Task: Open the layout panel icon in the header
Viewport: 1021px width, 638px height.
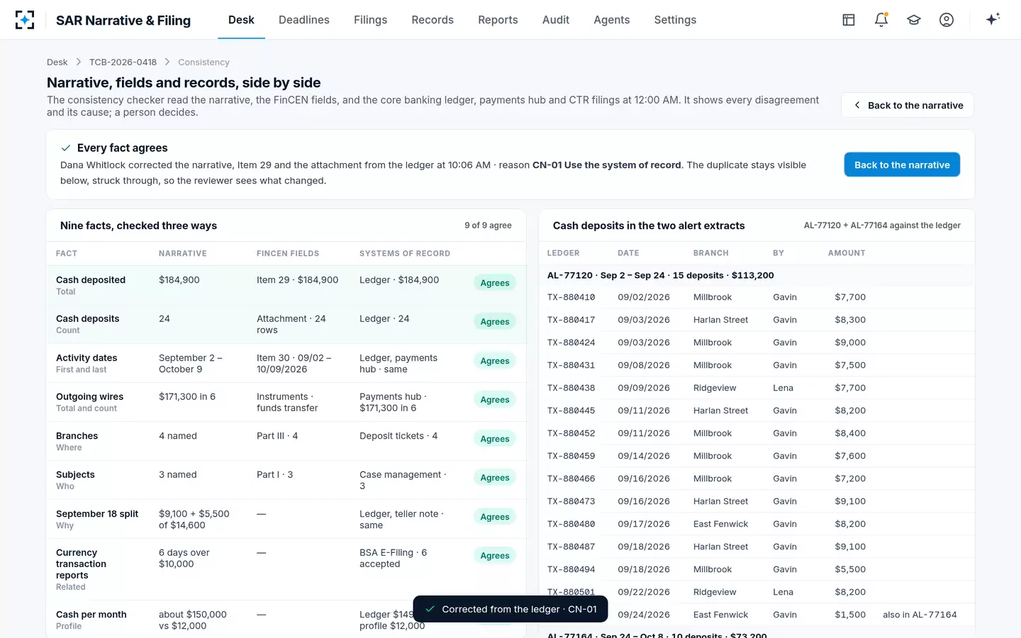Action: [849, 20]
